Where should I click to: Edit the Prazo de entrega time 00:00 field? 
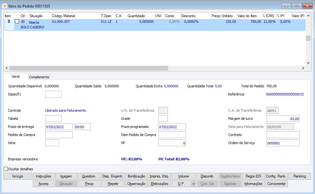click(x=82, y=127)
